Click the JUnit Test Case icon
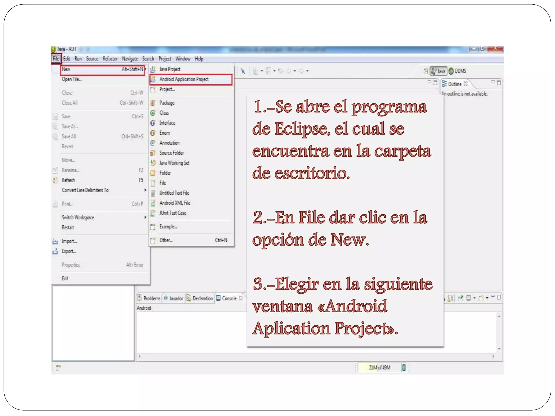 (153, 213)
